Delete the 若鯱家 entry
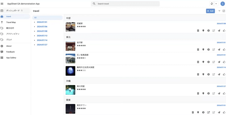This screenshot has height=115, width=226. 198,31
